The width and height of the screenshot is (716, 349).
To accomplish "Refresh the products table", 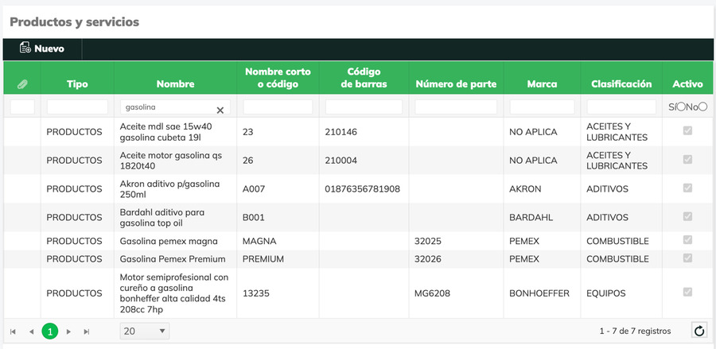I will tap(698, 331).
